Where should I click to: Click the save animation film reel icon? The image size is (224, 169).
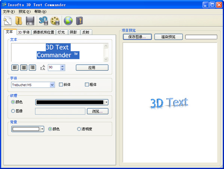[55, 21]
